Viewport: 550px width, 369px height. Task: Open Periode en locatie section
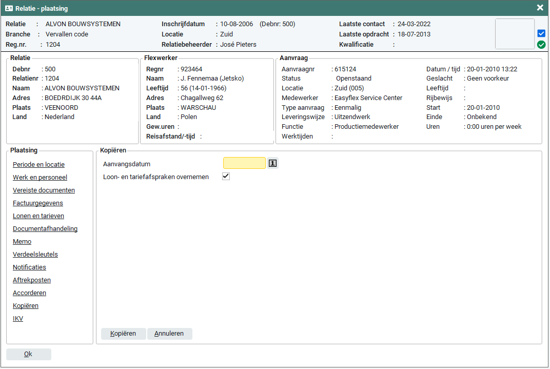pos(38,165)
